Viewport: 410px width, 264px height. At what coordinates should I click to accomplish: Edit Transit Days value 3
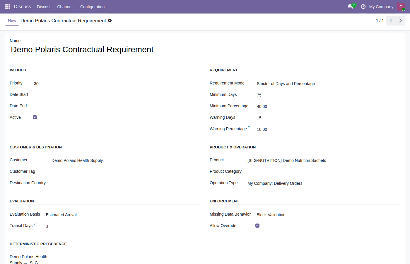(x=123, y=226)
